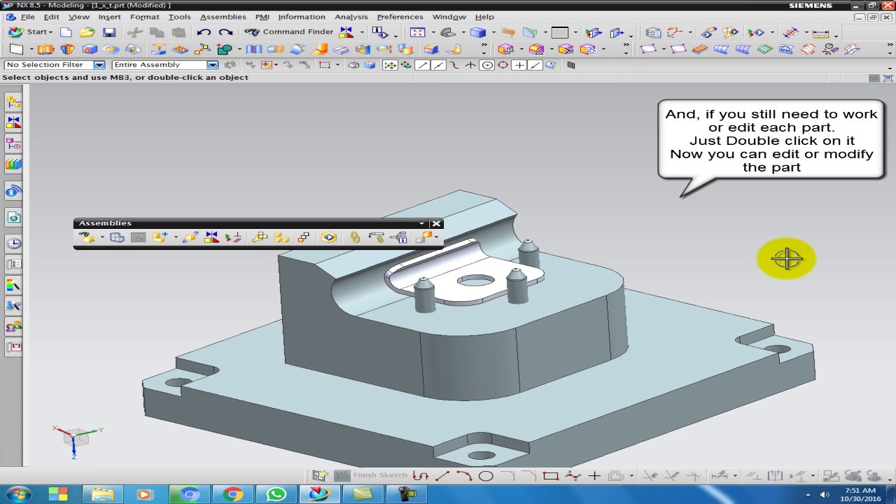The image size is (896, 504).
Task: Open the Assemblies menu
Action: tap(223, 17)
